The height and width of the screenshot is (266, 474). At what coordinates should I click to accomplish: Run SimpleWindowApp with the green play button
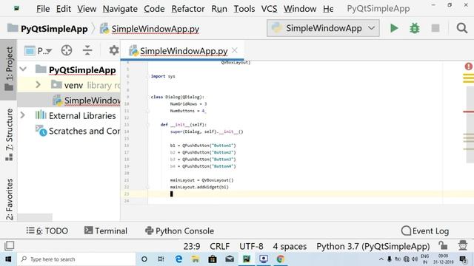(x=394, y=28)
